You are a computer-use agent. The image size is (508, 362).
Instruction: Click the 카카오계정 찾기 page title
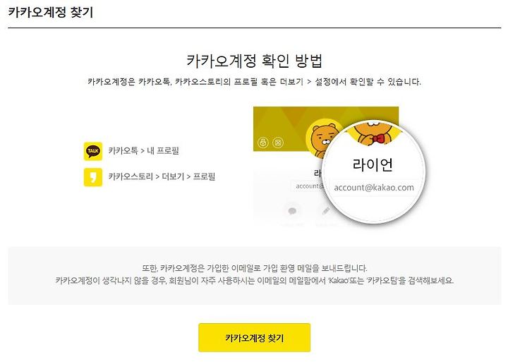click(51, 13)
